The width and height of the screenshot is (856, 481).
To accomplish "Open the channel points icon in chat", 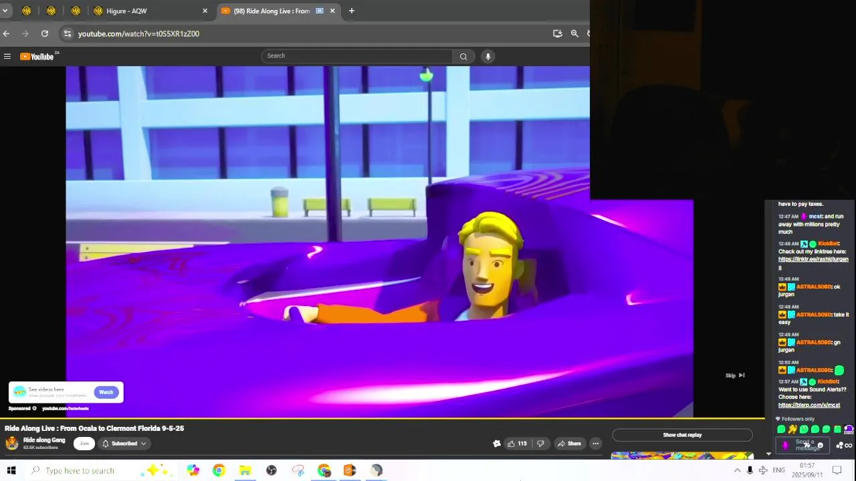I will point(840,446).
